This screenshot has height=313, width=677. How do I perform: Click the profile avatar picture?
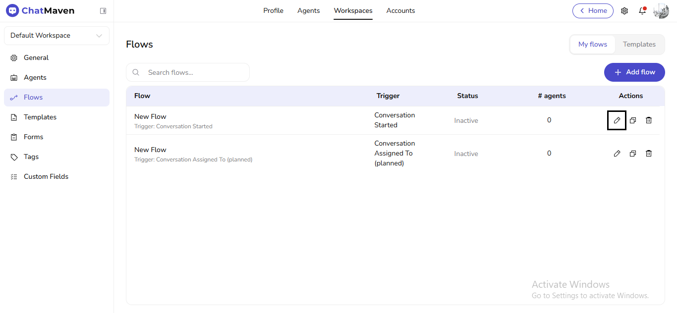click(x=661, y=10)
